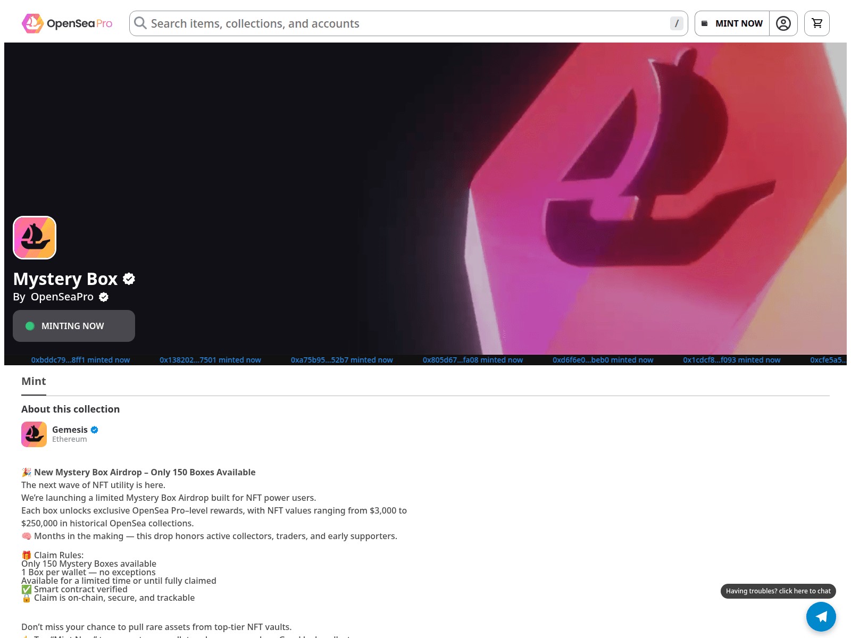
Task: Click the verified checkmark beside Gemesis
Action: click(95, 430)
